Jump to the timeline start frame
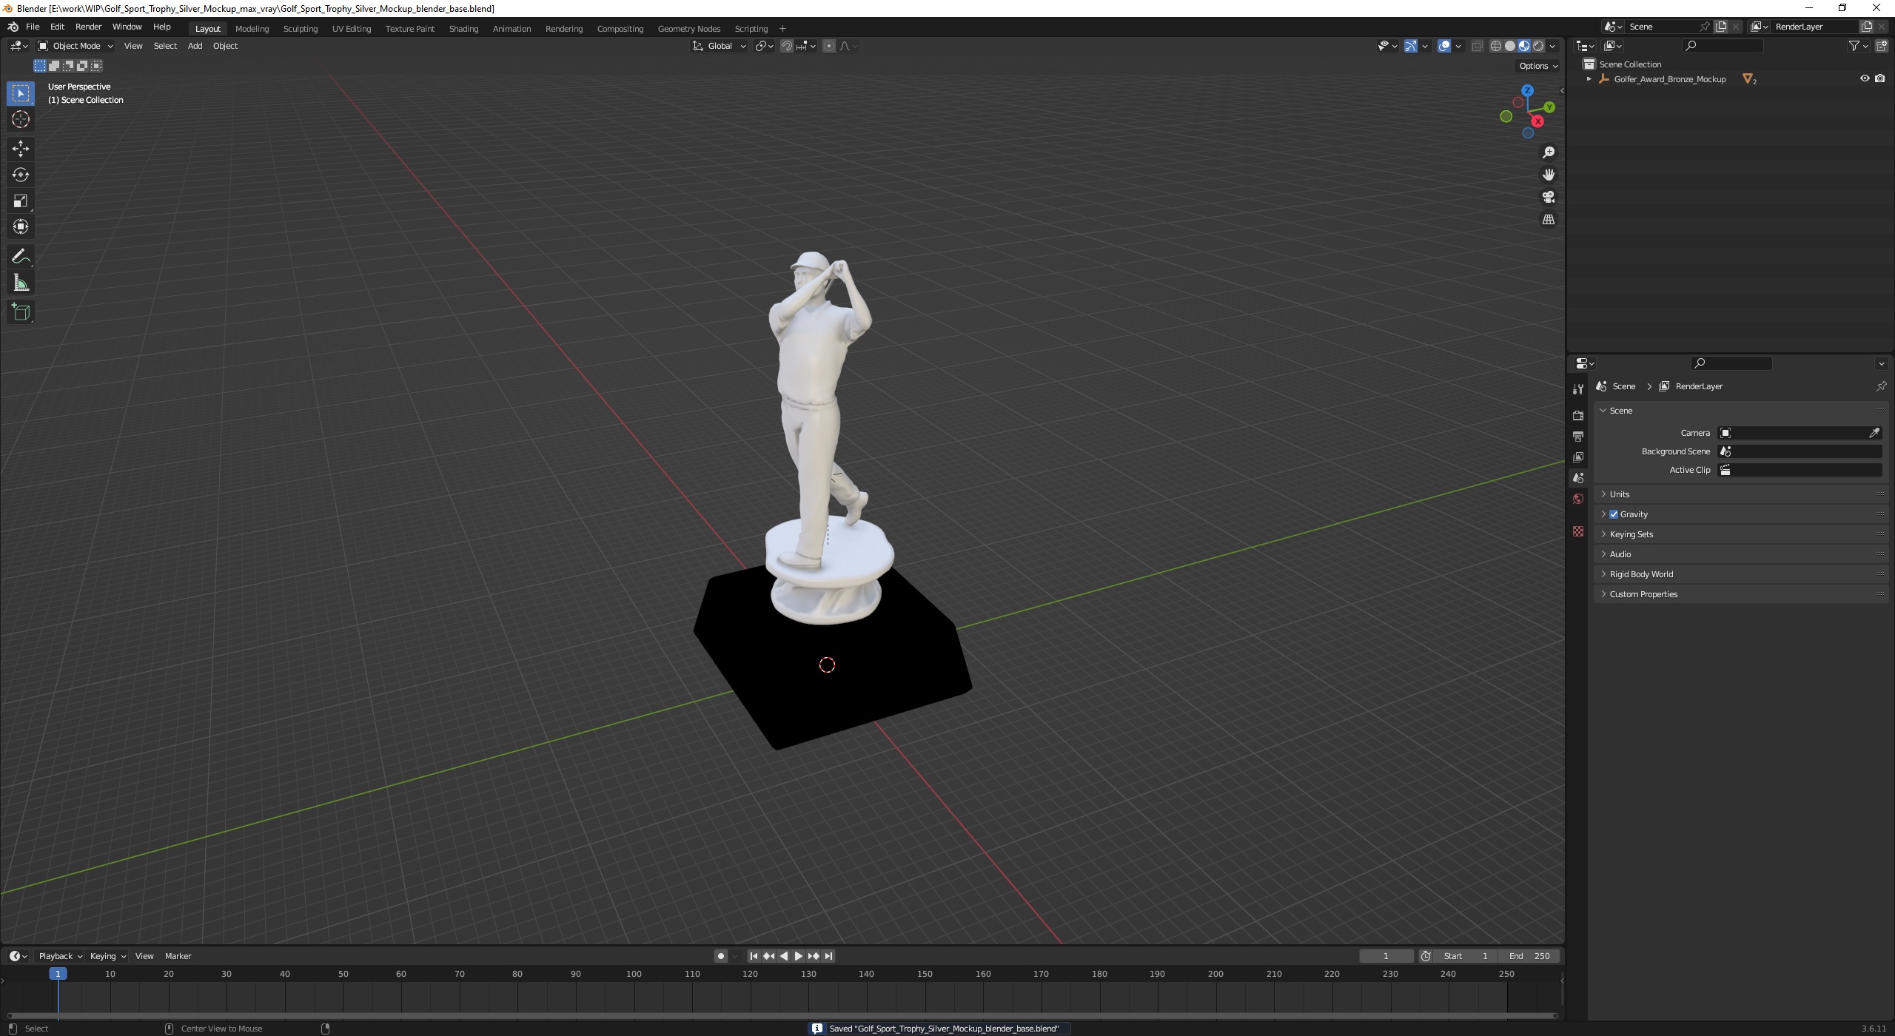The width and height of the screenshot is (1895, 1036). click(754, 956)
